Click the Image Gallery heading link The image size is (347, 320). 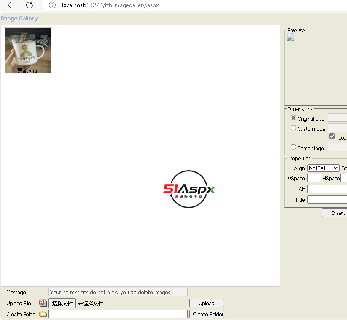pyautogui.click(x=19, y=19)
